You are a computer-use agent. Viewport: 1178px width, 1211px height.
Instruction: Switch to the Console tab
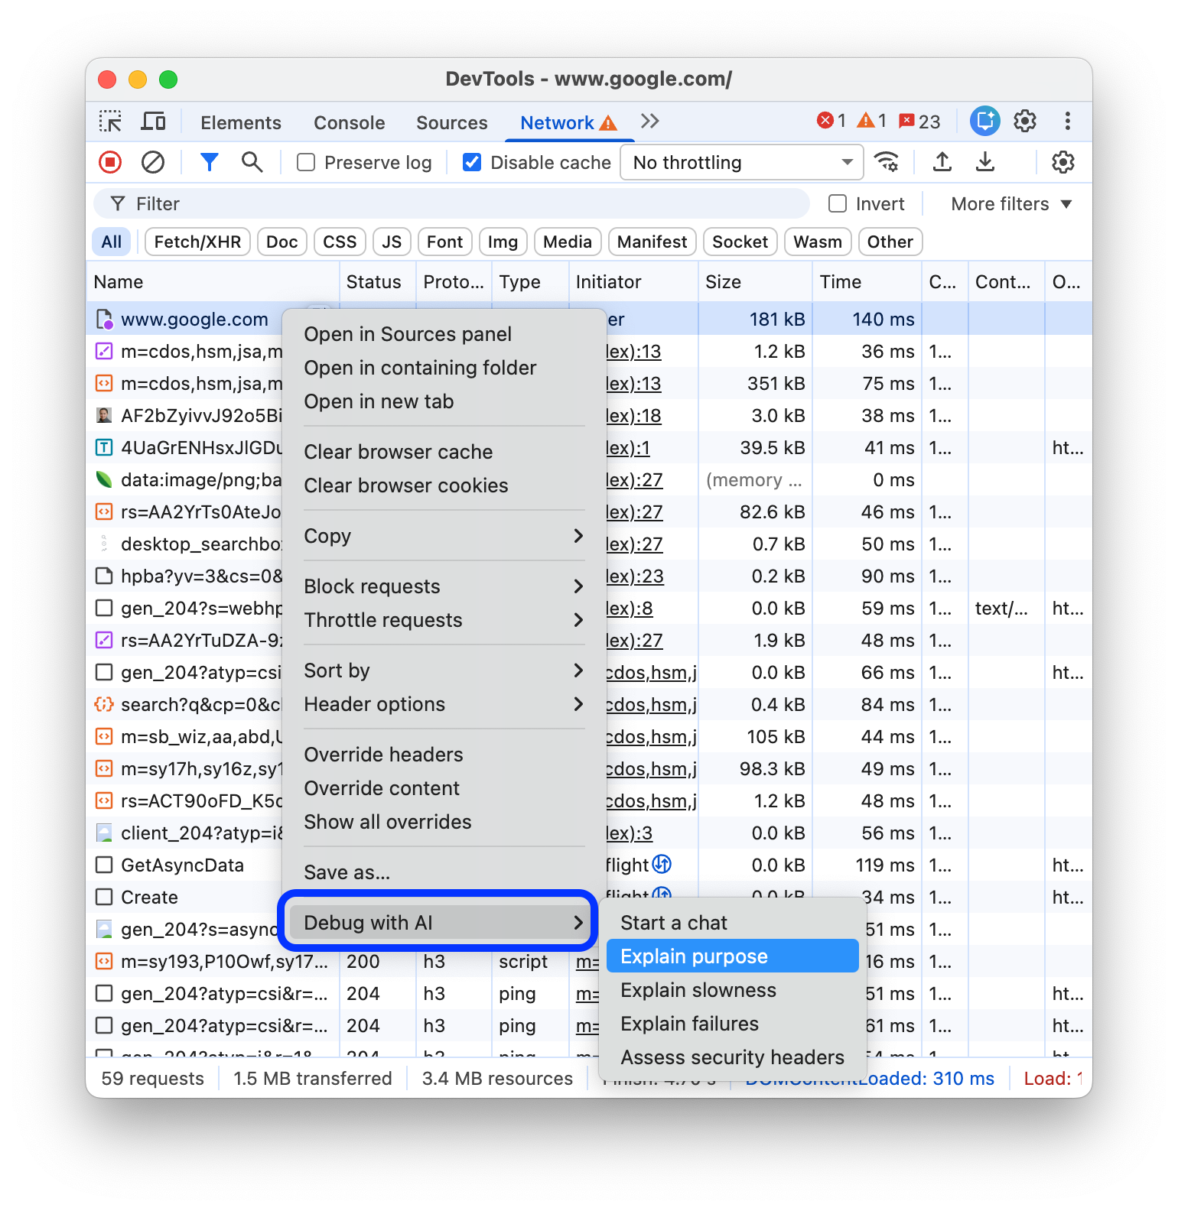[349, 123]
